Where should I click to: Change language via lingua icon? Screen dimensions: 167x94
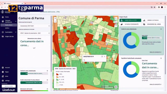coord(3,72)
